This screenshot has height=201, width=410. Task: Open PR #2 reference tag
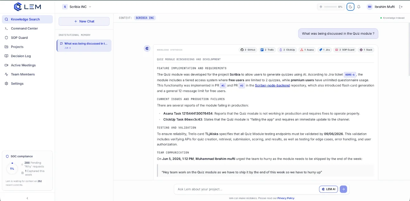242,86
